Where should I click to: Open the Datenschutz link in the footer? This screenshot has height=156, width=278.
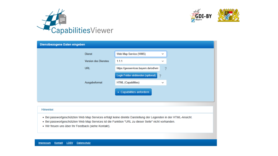coord(83,143)
